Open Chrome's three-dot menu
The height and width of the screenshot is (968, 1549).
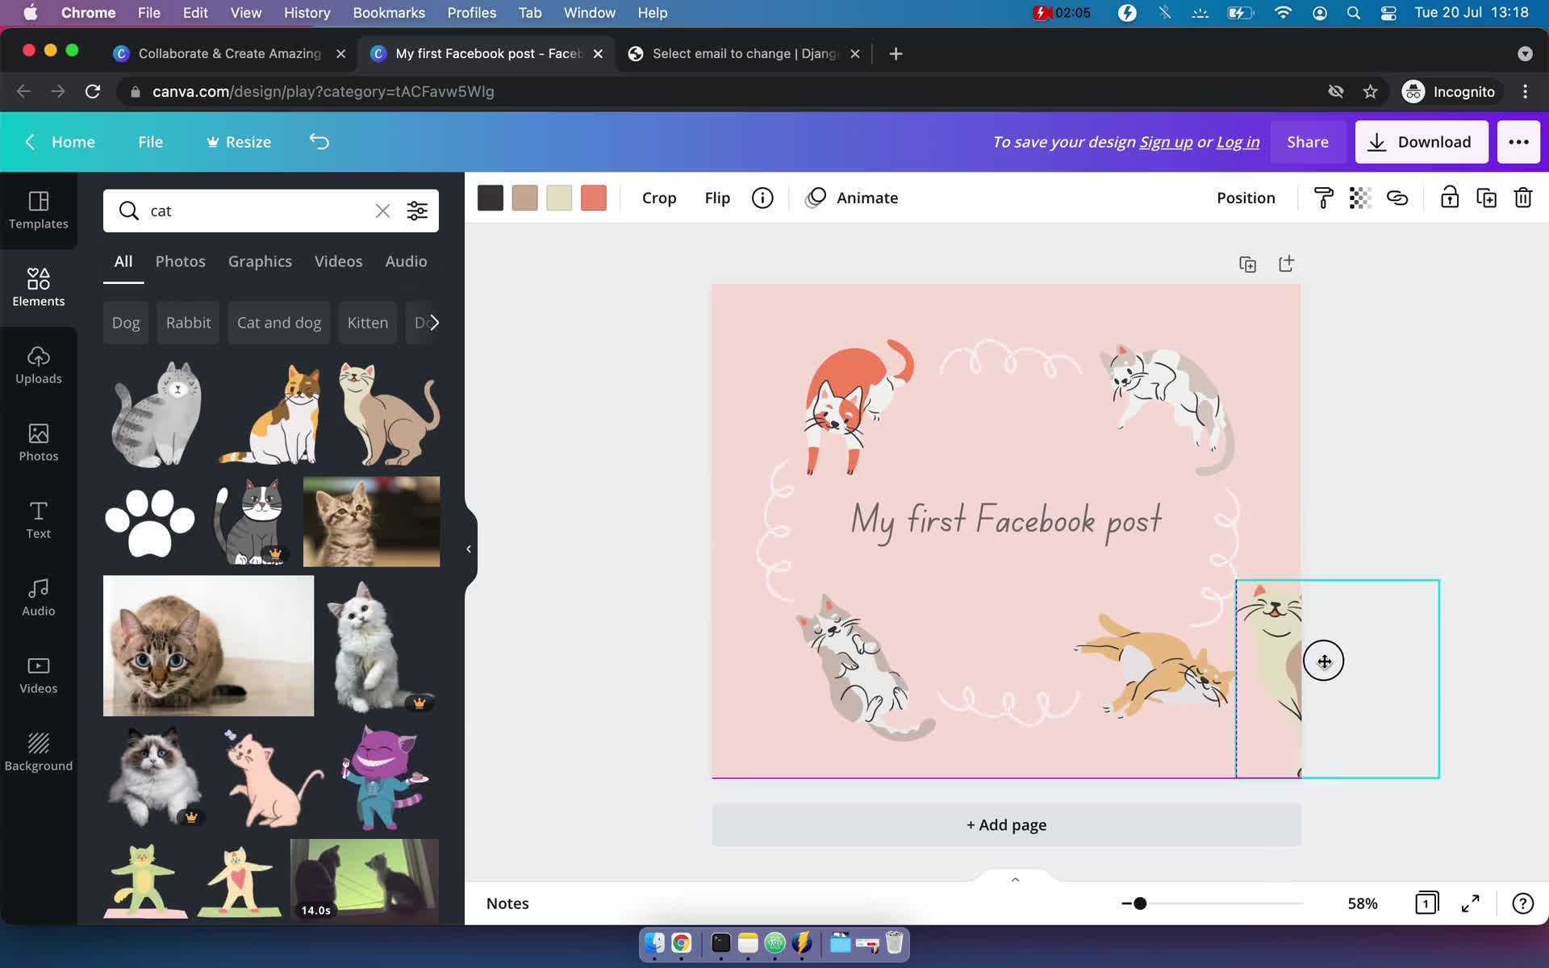1525,92
